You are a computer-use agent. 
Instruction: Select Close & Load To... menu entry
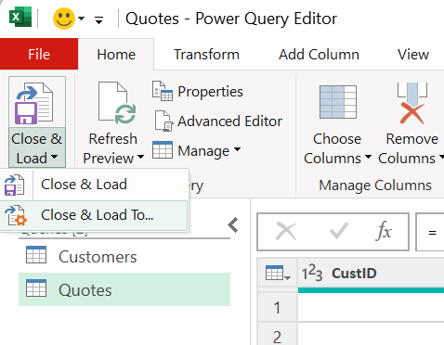[x=94, y=215]
